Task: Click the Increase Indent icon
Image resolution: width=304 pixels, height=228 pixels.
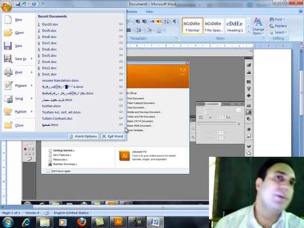Action: pyautogui.click(x=144, y=21)
